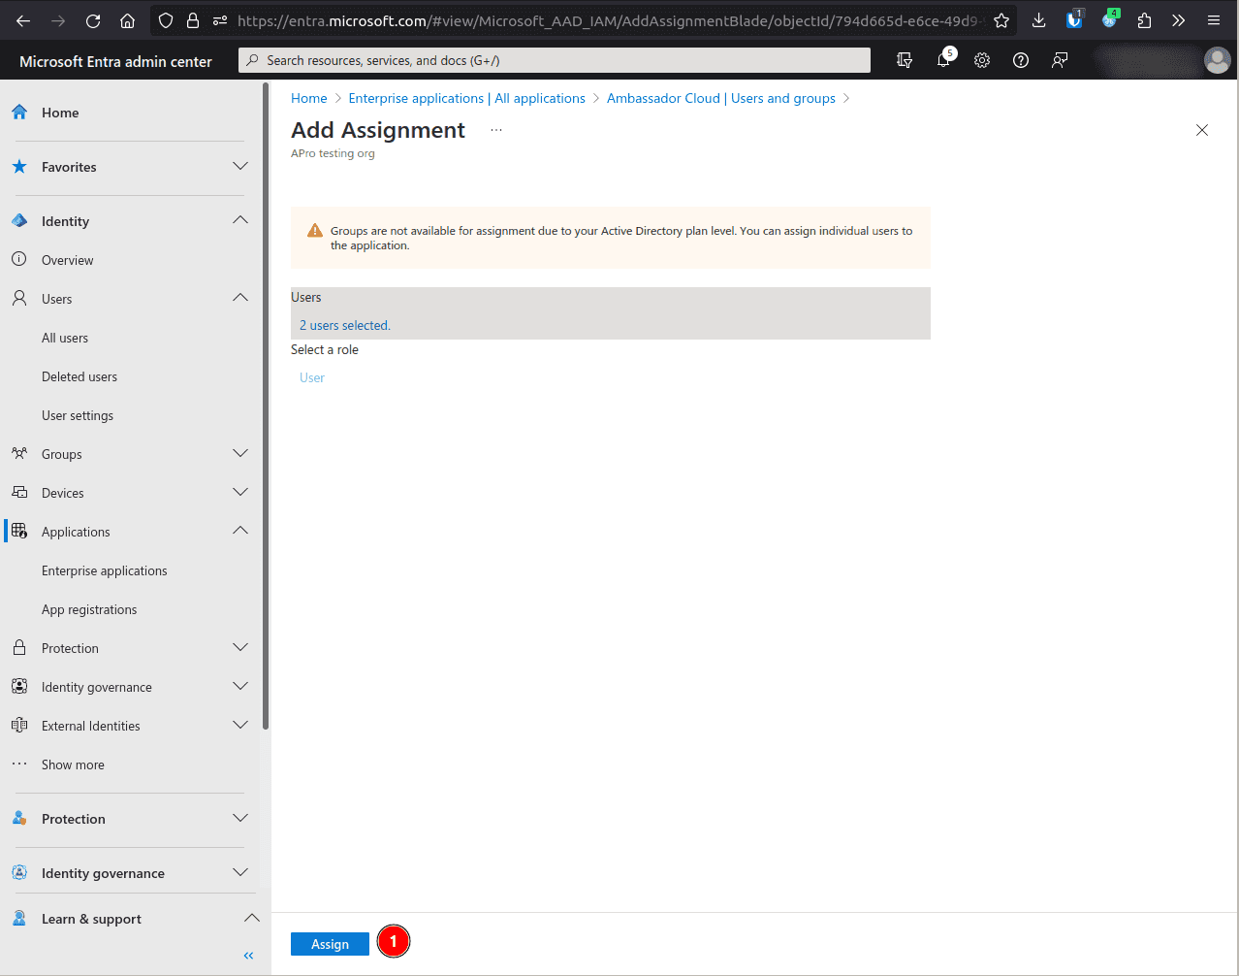The image size is (1239, 976).
Task: Expand the Groups submenu
Action: [x=240, y=454]
